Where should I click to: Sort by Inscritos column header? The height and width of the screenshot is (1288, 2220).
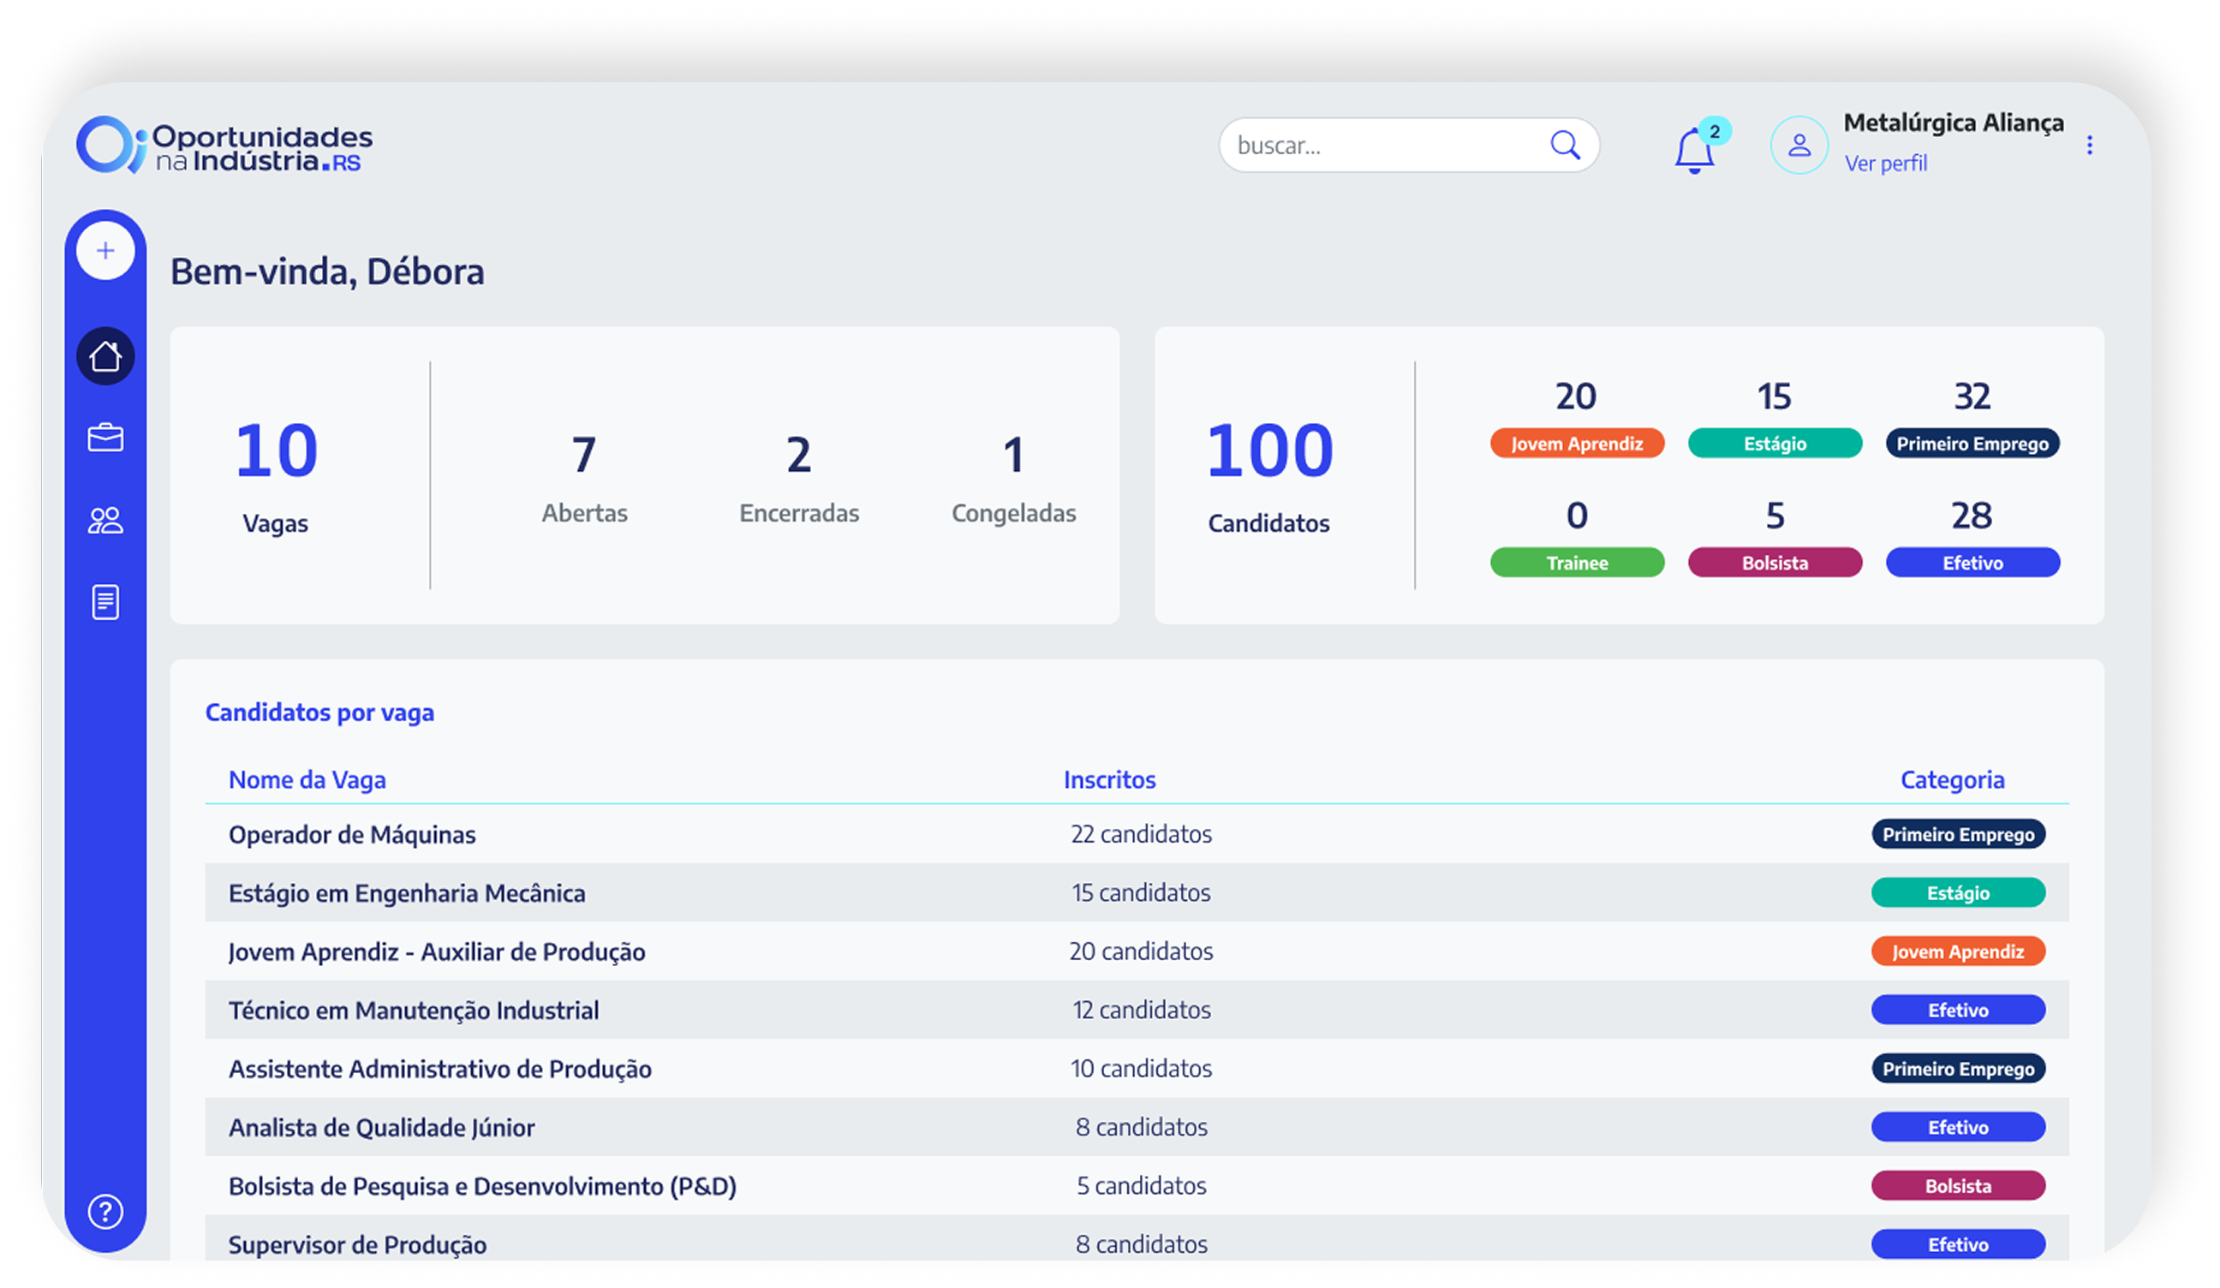[1109, 779]
